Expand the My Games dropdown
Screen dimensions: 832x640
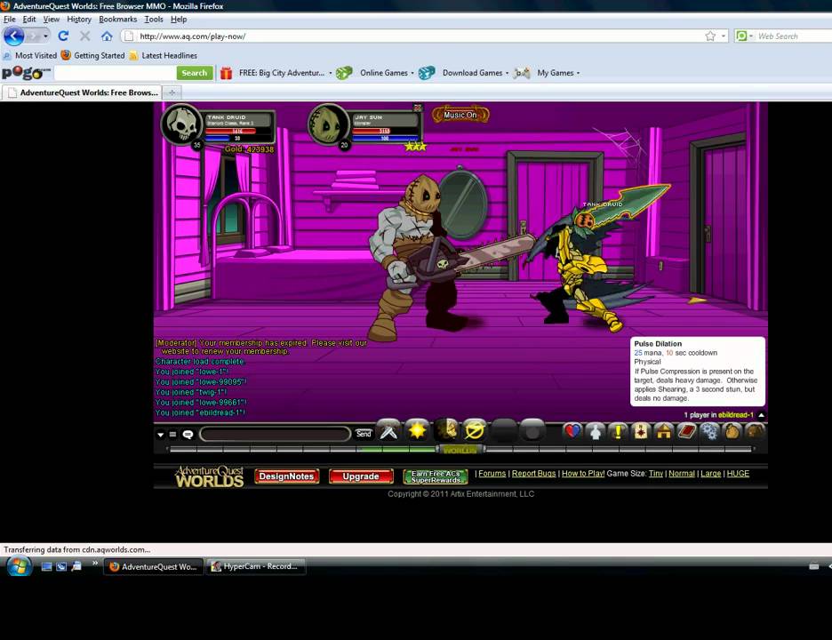pos(578,73)
